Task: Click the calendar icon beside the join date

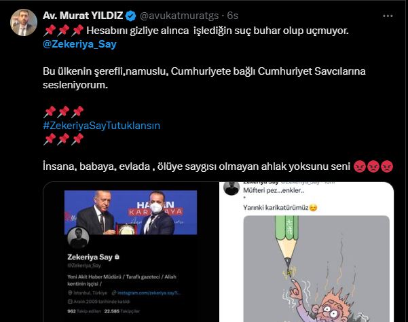Action: tap(70, 302)
